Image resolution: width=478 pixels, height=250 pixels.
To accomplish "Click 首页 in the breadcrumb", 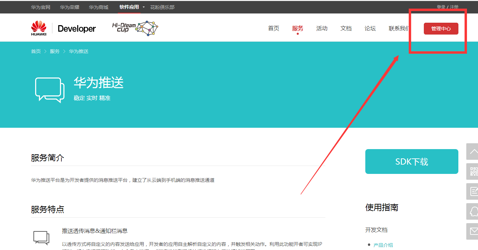I will pyautogui.click(x=36, y=51).
